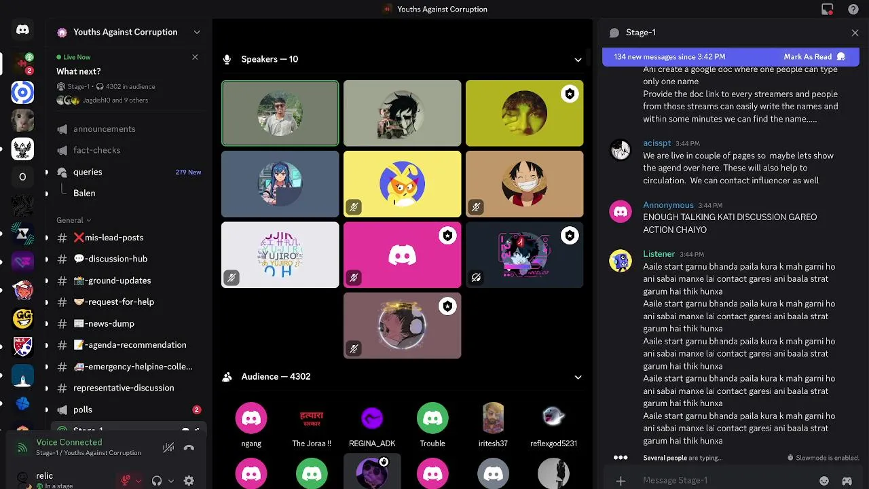Click the plus attachment icon in chat
869x489 pixels.
click(x=621, y=480)
